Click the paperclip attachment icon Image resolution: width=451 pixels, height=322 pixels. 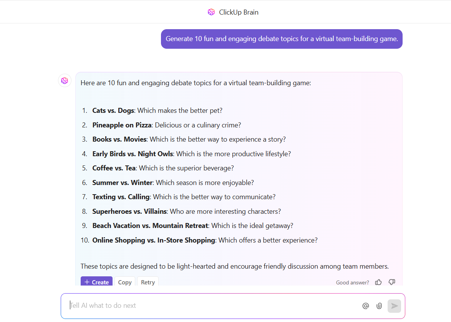379,306
